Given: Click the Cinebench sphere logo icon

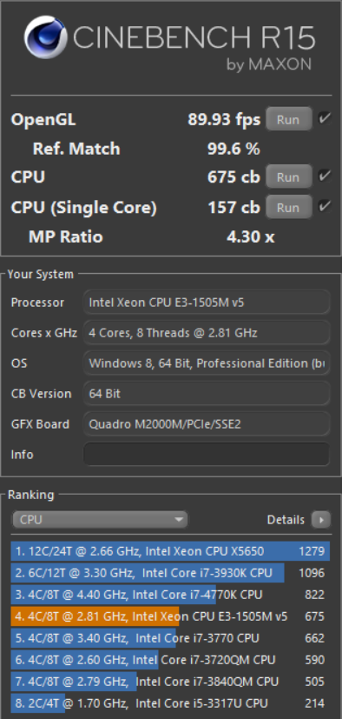Looking at the screenshot, I should (46, 37).
